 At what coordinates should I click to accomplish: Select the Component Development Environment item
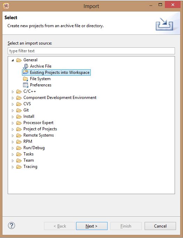point(60,98)
